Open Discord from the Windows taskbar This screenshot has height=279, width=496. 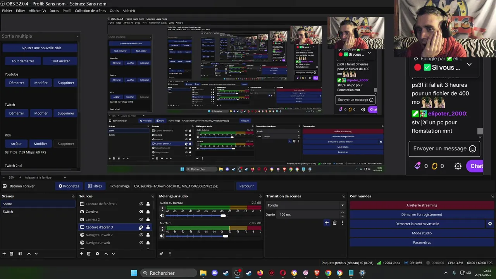pos(215,273)
